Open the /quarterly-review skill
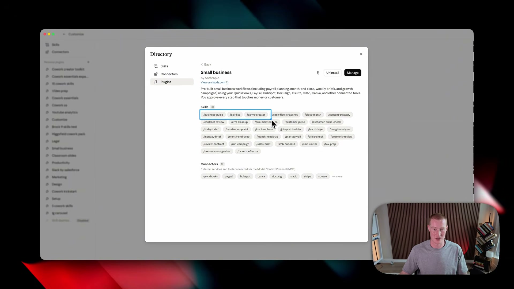 click(x=341, y=137)
